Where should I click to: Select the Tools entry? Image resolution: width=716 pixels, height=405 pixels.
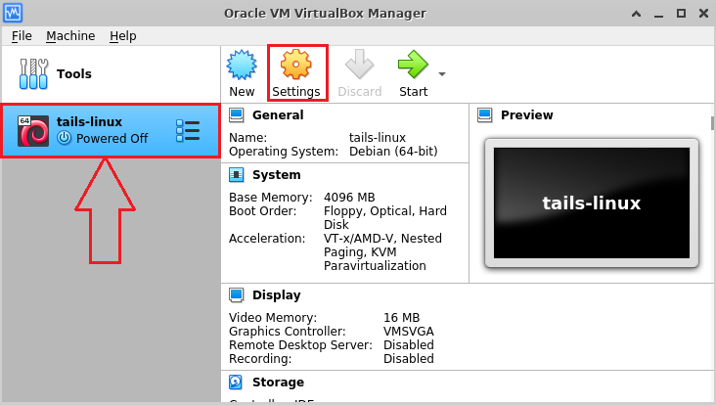pyautogui.click(x=111, y=74)
